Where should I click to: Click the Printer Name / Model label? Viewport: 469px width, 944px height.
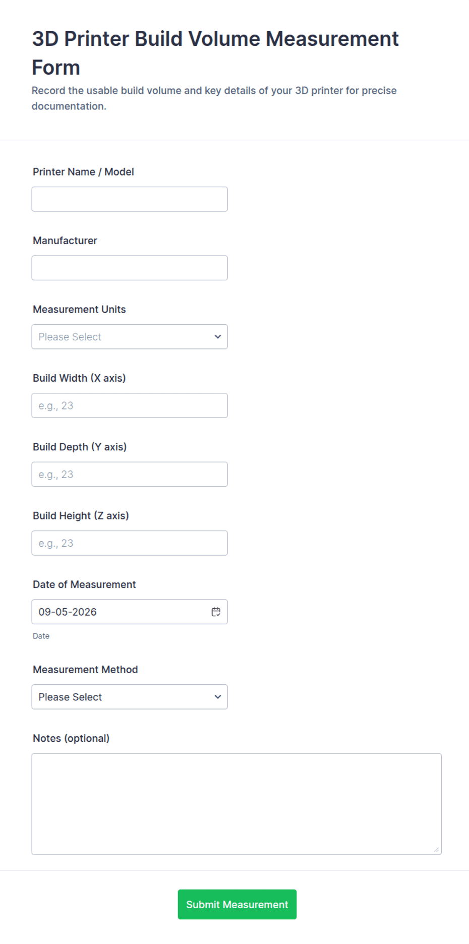(x=83, y=172)
